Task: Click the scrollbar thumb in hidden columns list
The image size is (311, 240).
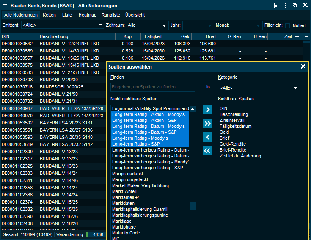Action: coord(193,206)
